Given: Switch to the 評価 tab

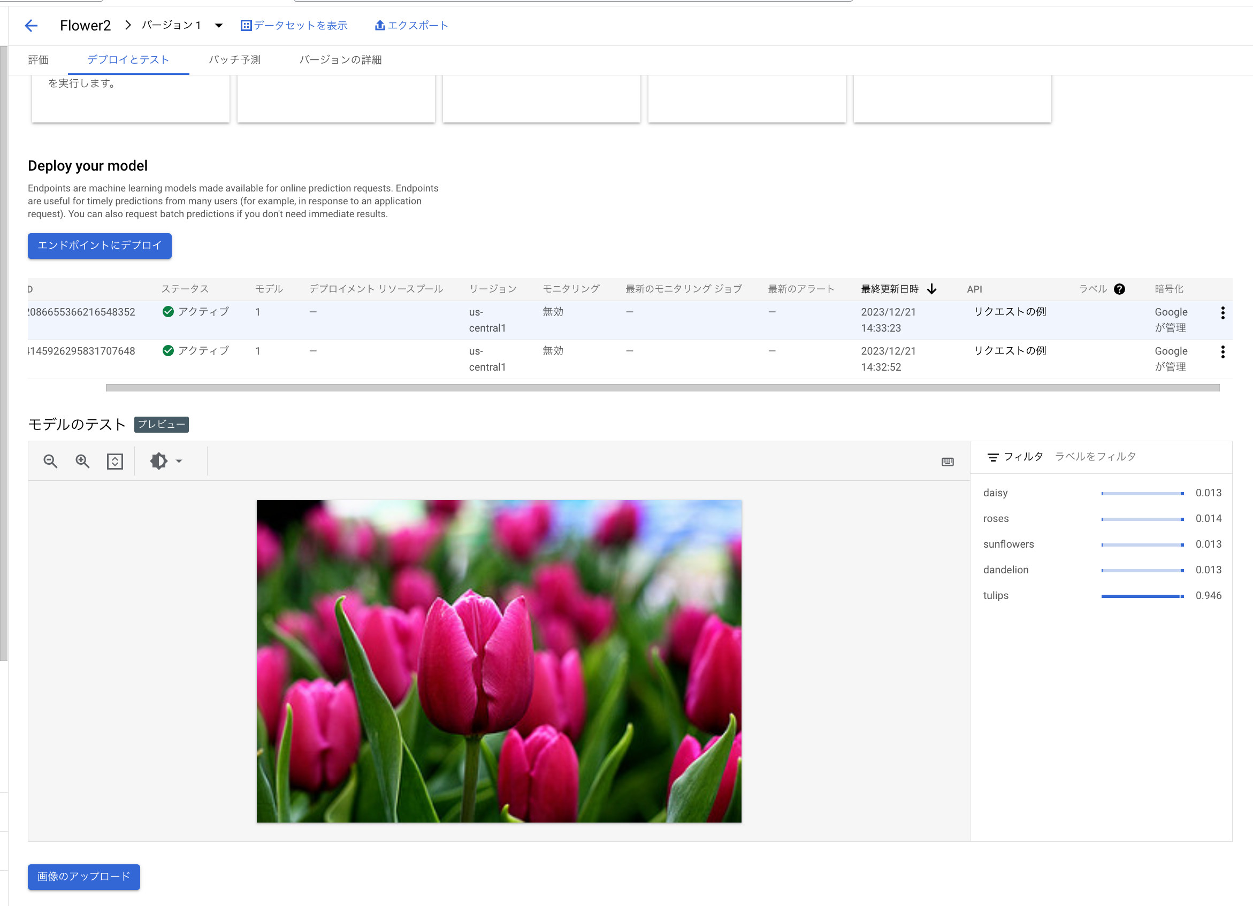Looking at the screenshot, I should (38, 60).
